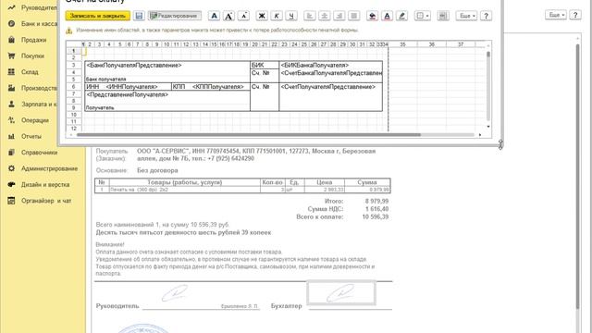
Task: Click the merge cells icon
Action: coord(443,16)
